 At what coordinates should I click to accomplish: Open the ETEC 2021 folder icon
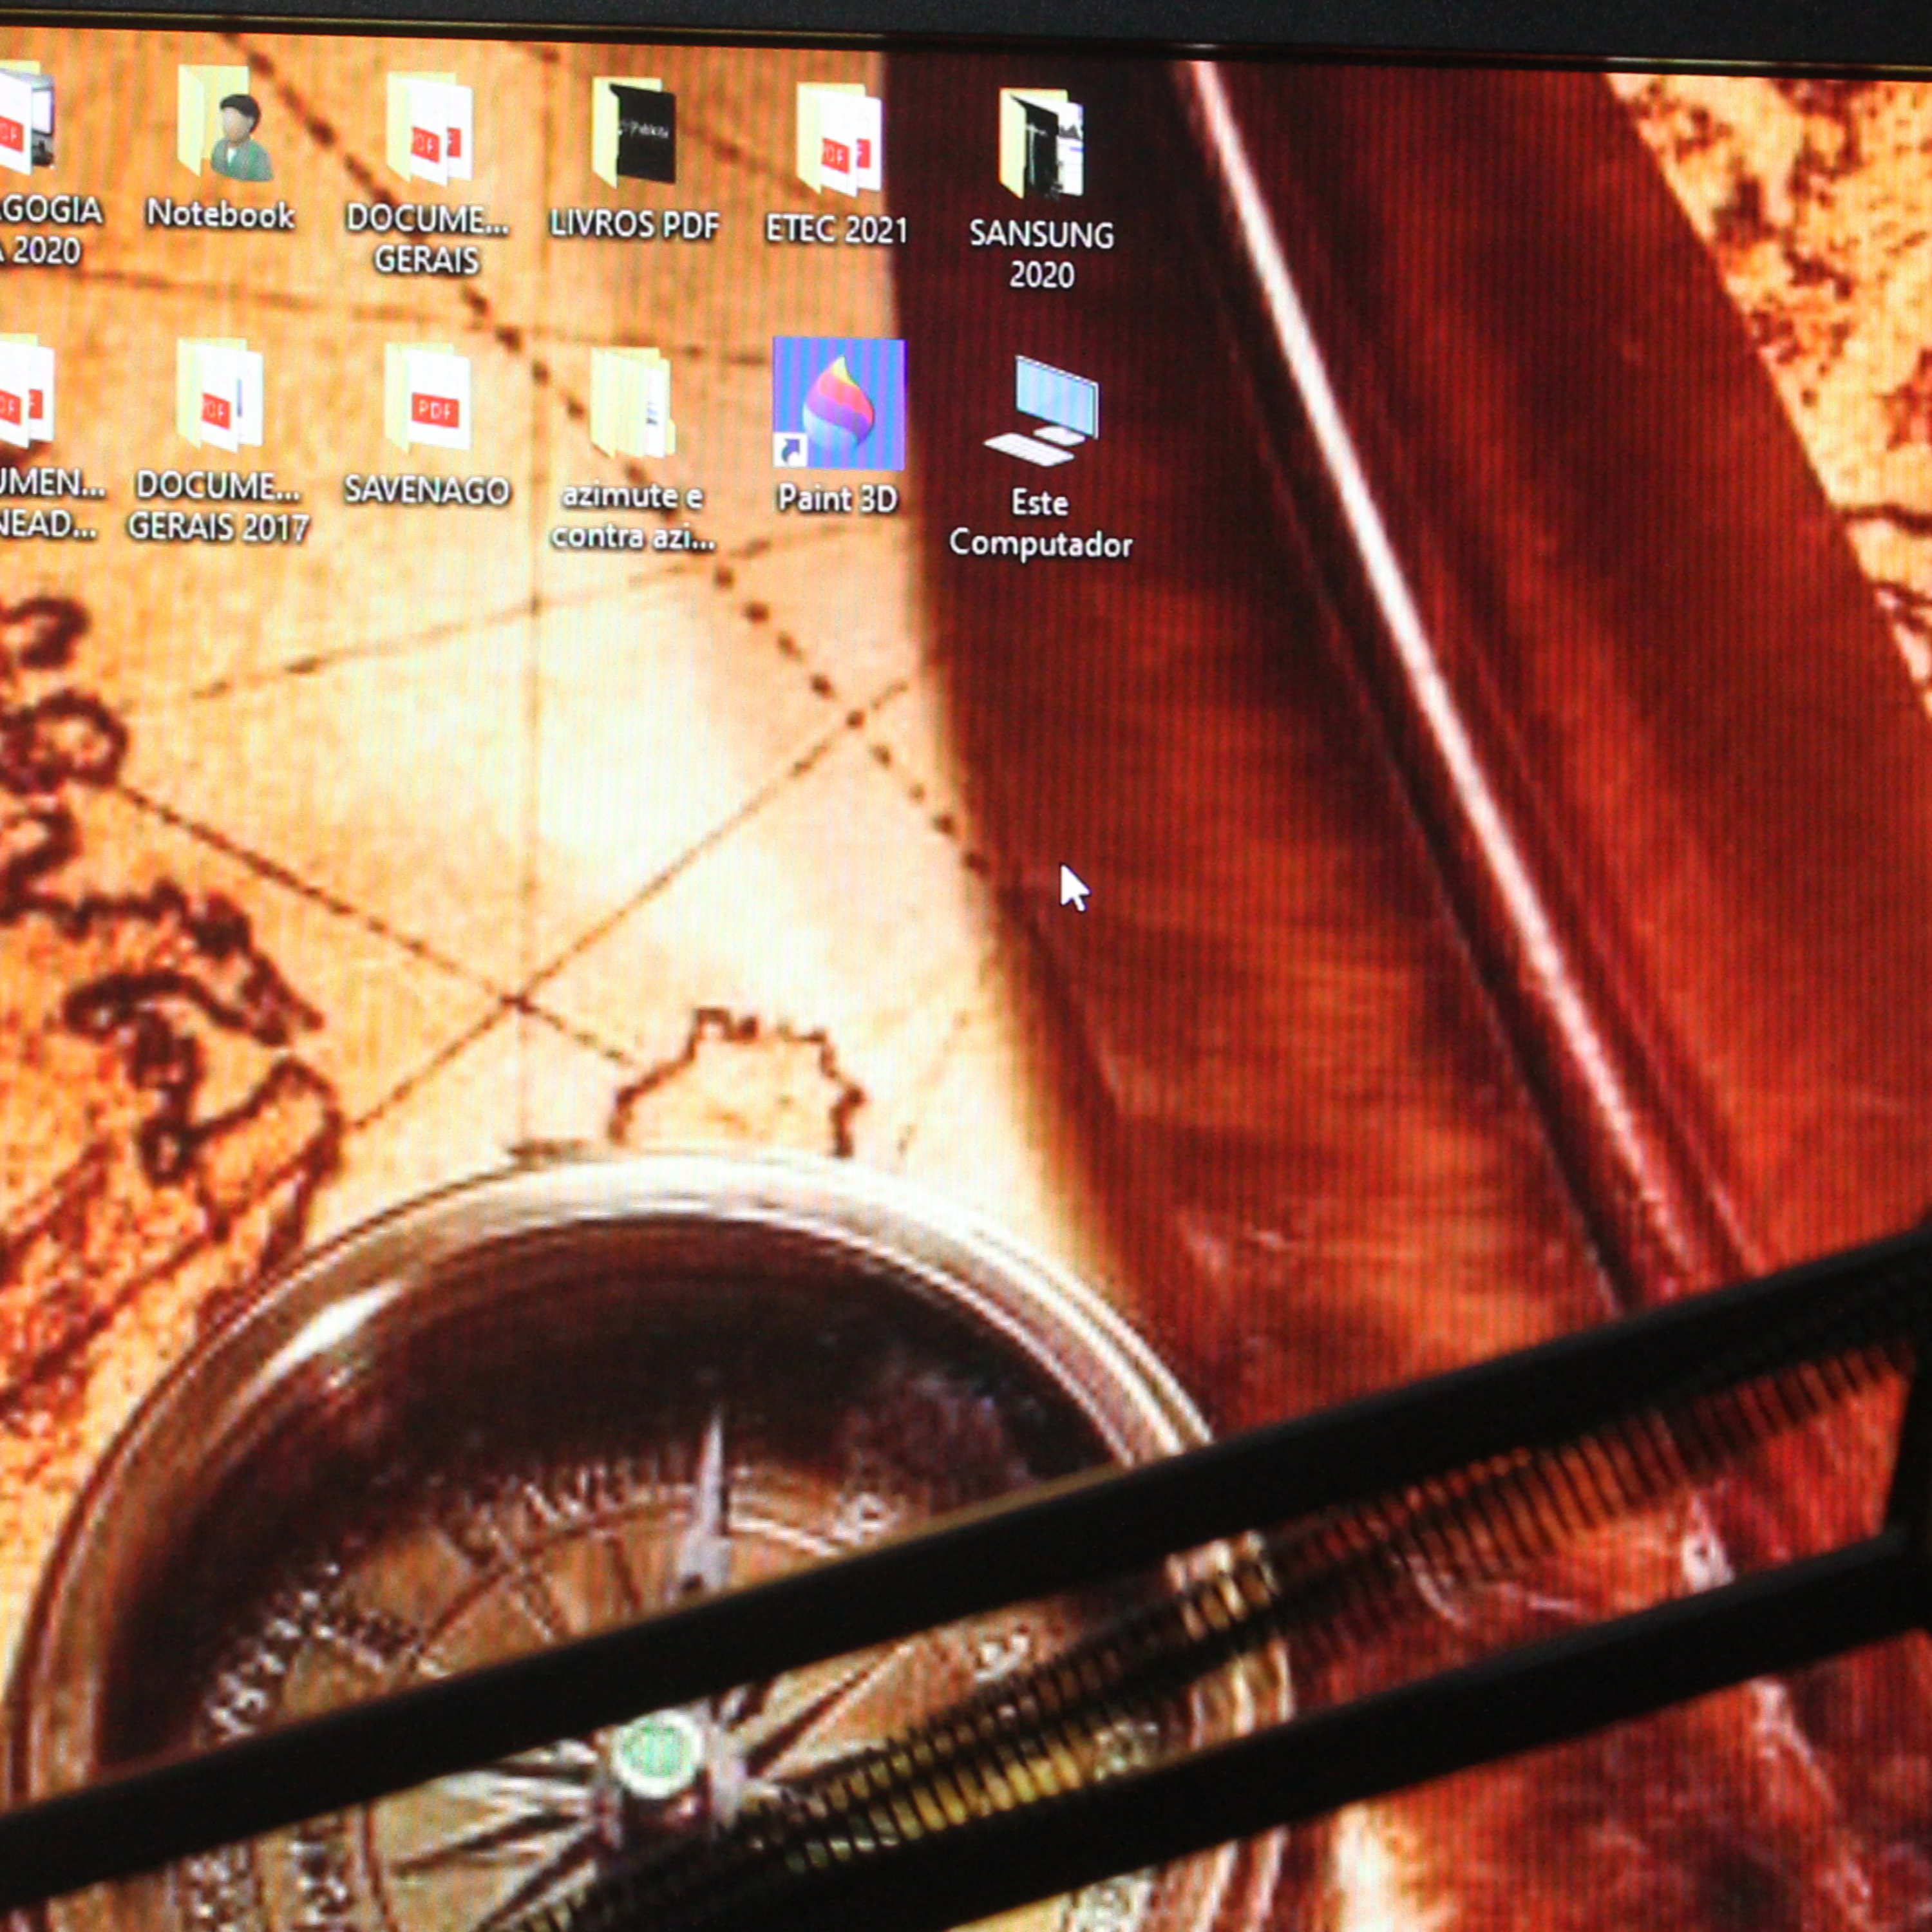(x=838, y=140)
